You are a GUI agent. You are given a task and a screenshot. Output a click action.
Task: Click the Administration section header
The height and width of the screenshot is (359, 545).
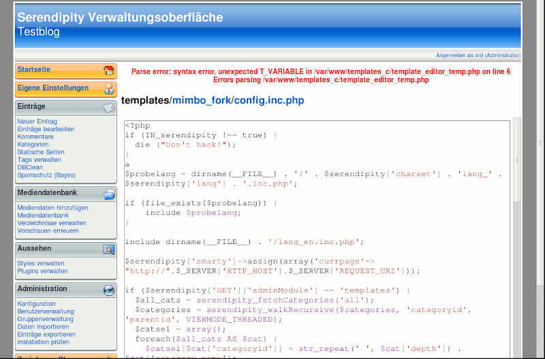tap(66, 290)
